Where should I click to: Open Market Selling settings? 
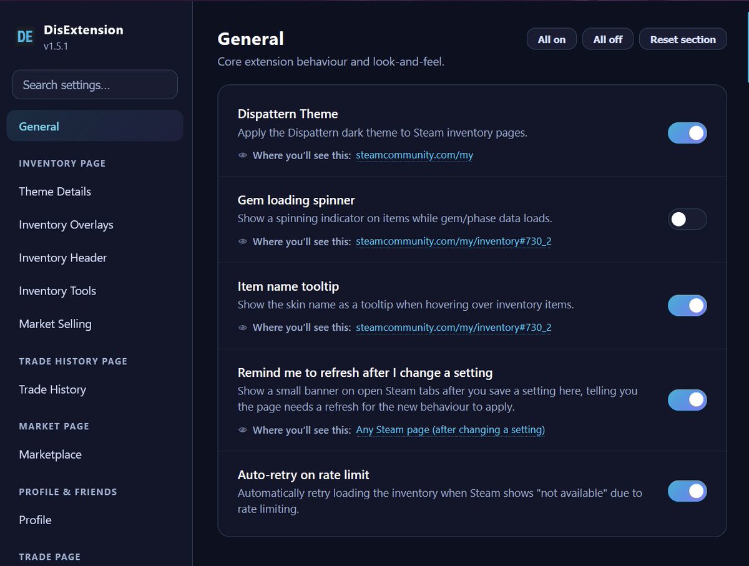click(55, 324)
